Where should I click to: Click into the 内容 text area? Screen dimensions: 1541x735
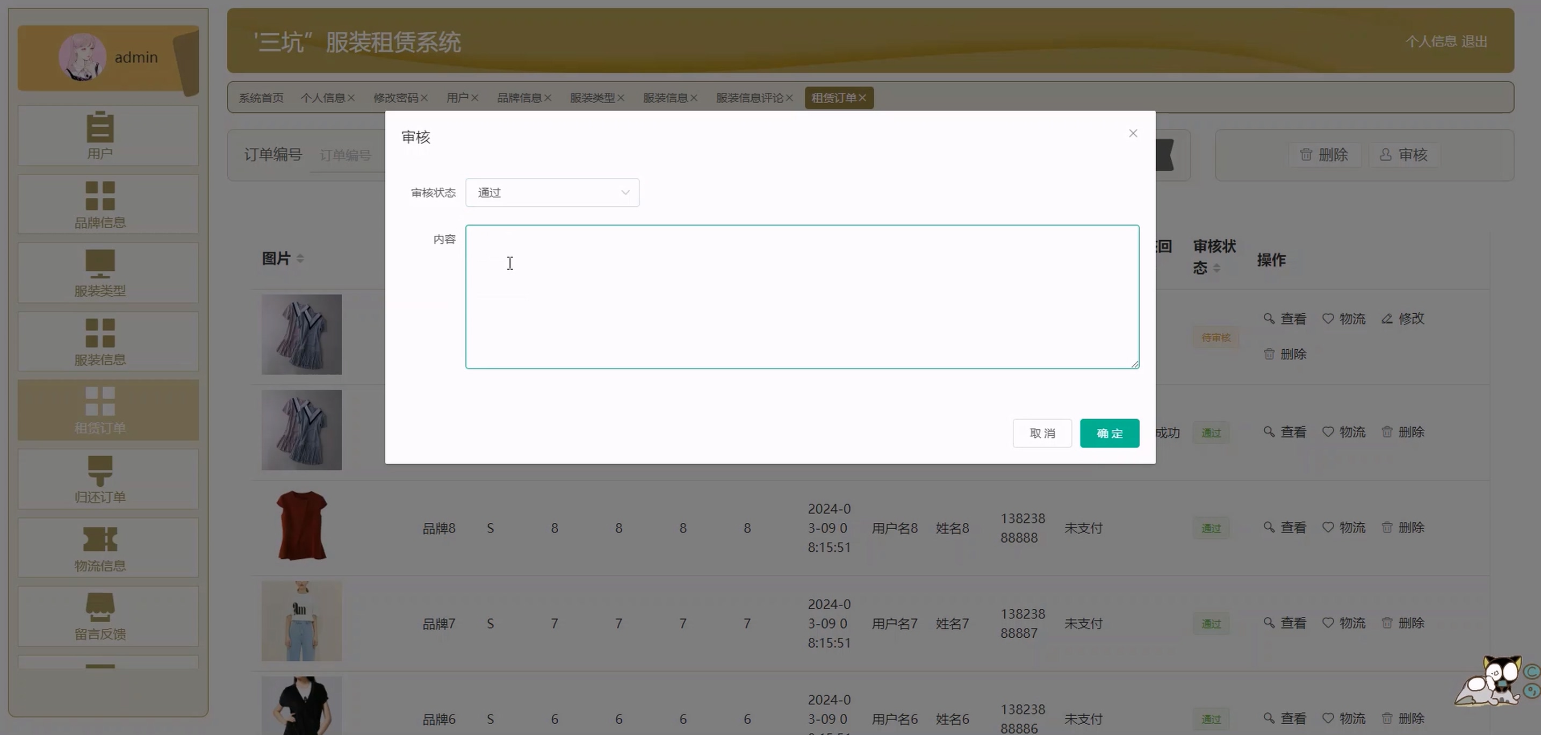coord(802,297)
